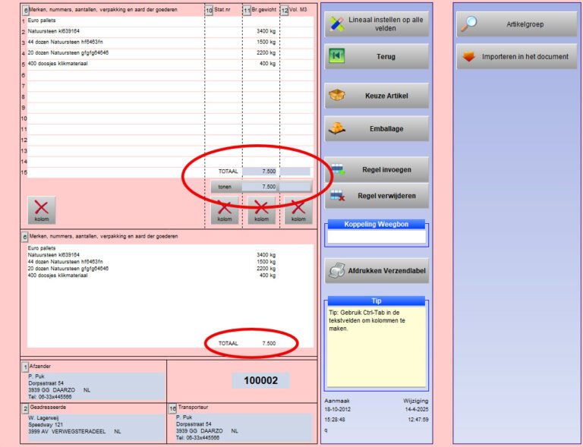Remove the Vol. M3 column with red X
This screenshot has width=583, height=447.
(298, 210)
